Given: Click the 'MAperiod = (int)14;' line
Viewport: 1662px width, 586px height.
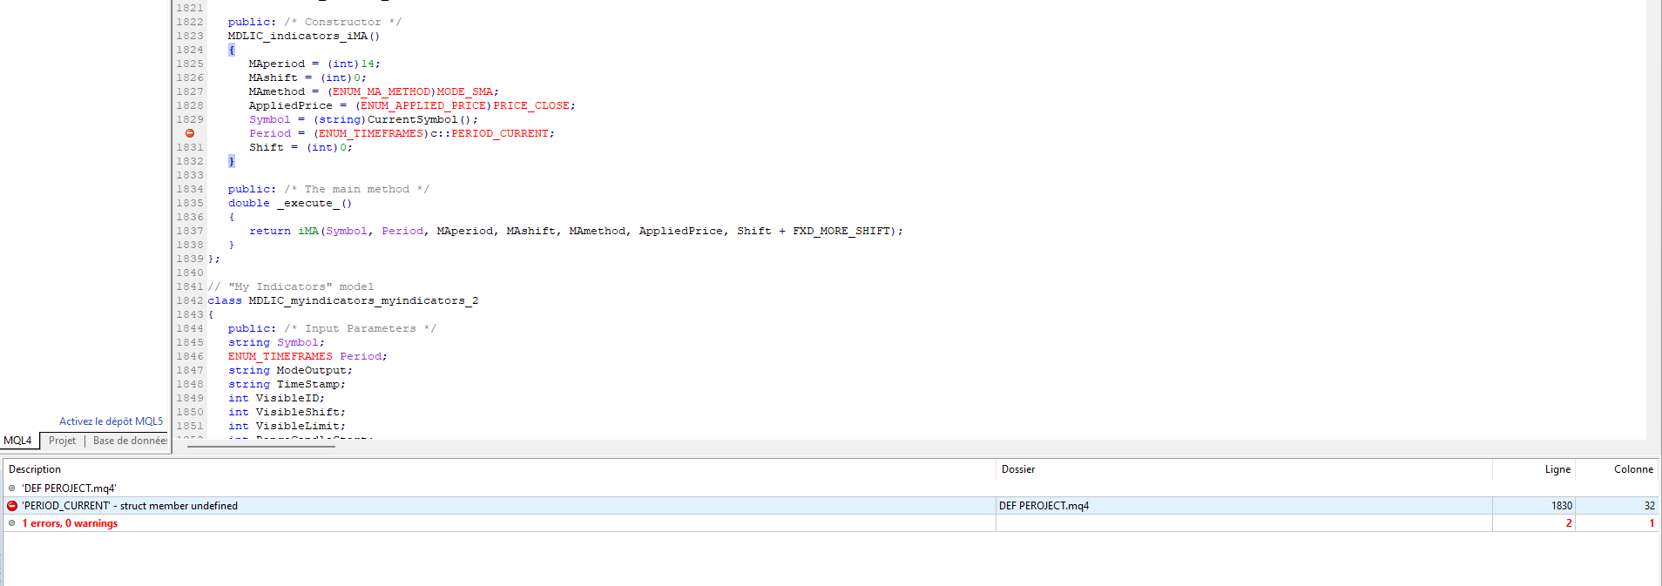Looking at the screenshot, I should pos(314,64).
